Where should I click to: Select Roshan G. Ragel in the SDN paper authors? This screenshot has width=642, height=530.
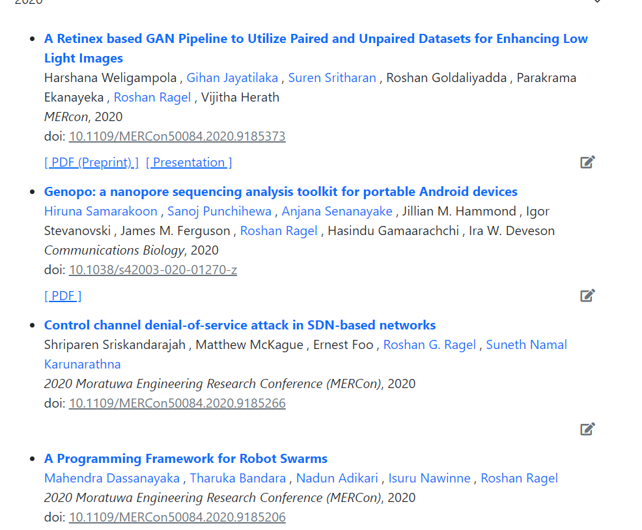click(429, 344)
